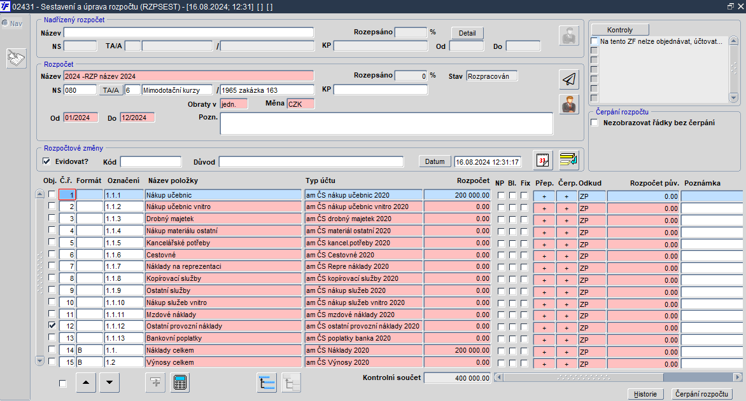Image resolution: width=746 pixels, height=401 pixels.
Task: Toggle the Evidovat? checkbox
Action: click(x=46, y=161)
